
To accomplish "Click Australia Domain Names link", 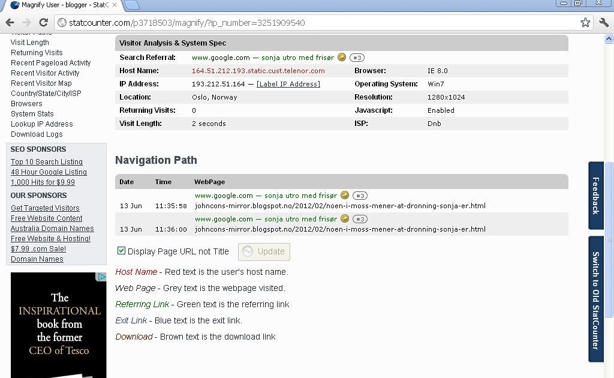I will (x=52, y=229).
